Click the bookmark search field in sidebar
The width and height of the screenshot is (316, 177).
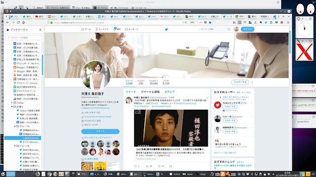coord(24,37)
